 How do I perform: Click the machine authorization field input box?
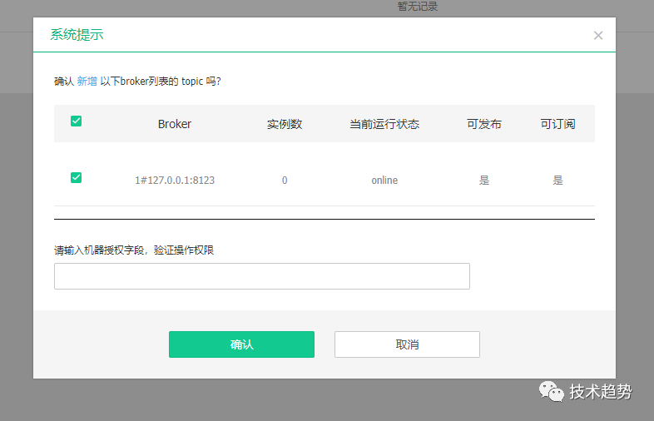[262, 276]
